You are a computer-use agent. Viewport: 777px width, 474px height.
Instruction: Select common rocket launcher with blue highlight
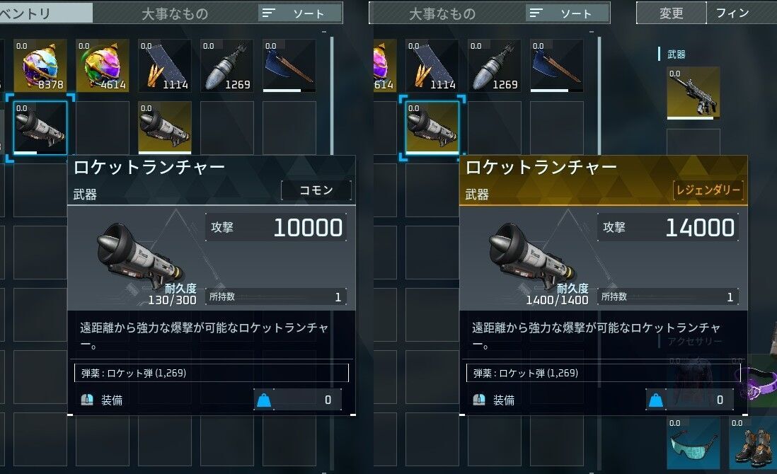click(40, 128)
